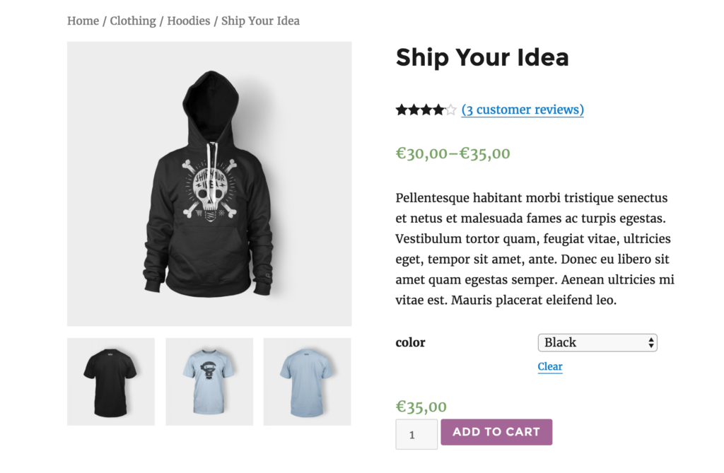Click the fourth star in the product rating
The image size is (724, 473).
(x=439, y=110)
